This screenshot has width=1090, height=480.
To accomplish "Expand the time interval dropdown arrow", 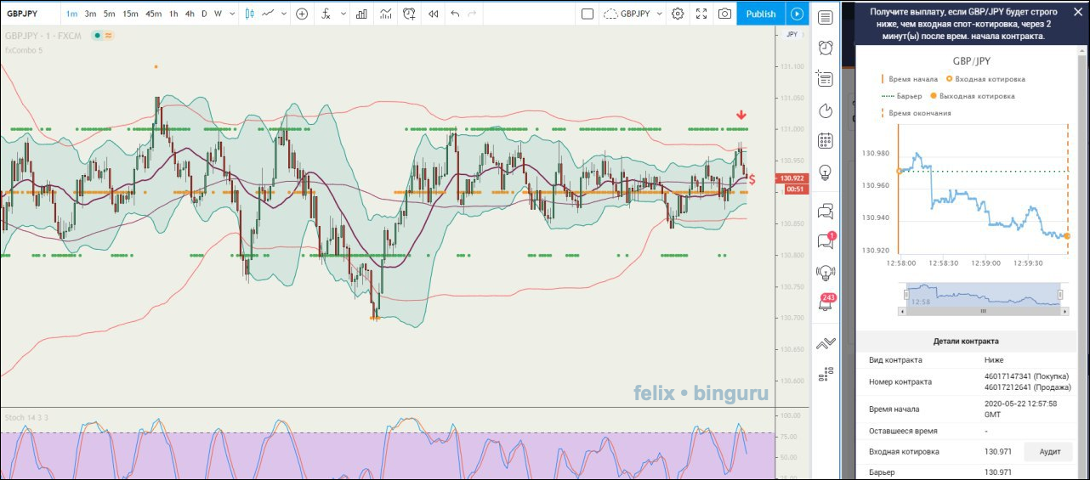I will (x=232, y=14).
